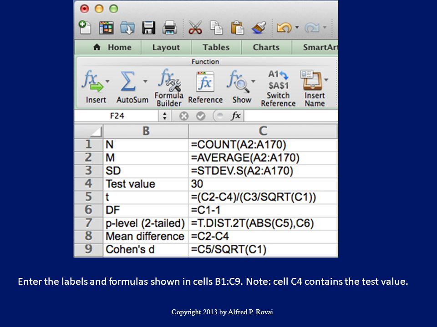Image resolution: width=437 pixels, height=327 pixels.
Task: Expand the Insert Name dropdown arrow
Action: tap(326, 80)
